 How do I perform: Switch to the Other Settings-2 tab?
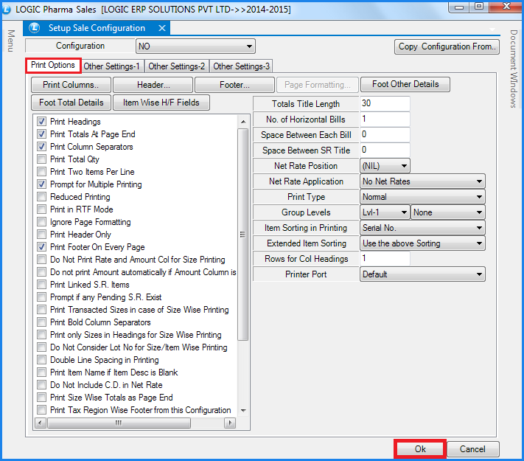click(x=176, y=66)
